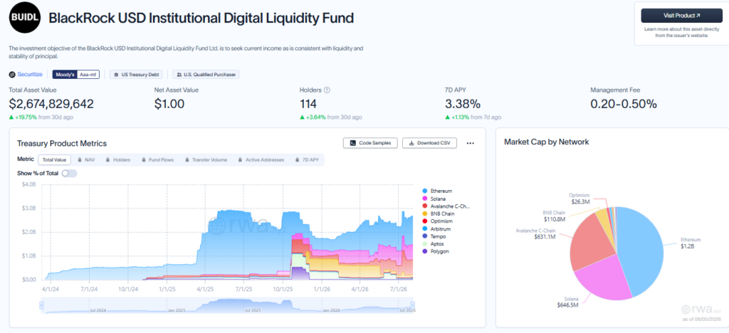Select the locked Transfer Volume metric
The width and height of the screenshot is (729, 333).
pyautogui.click(x=206, y=160)
